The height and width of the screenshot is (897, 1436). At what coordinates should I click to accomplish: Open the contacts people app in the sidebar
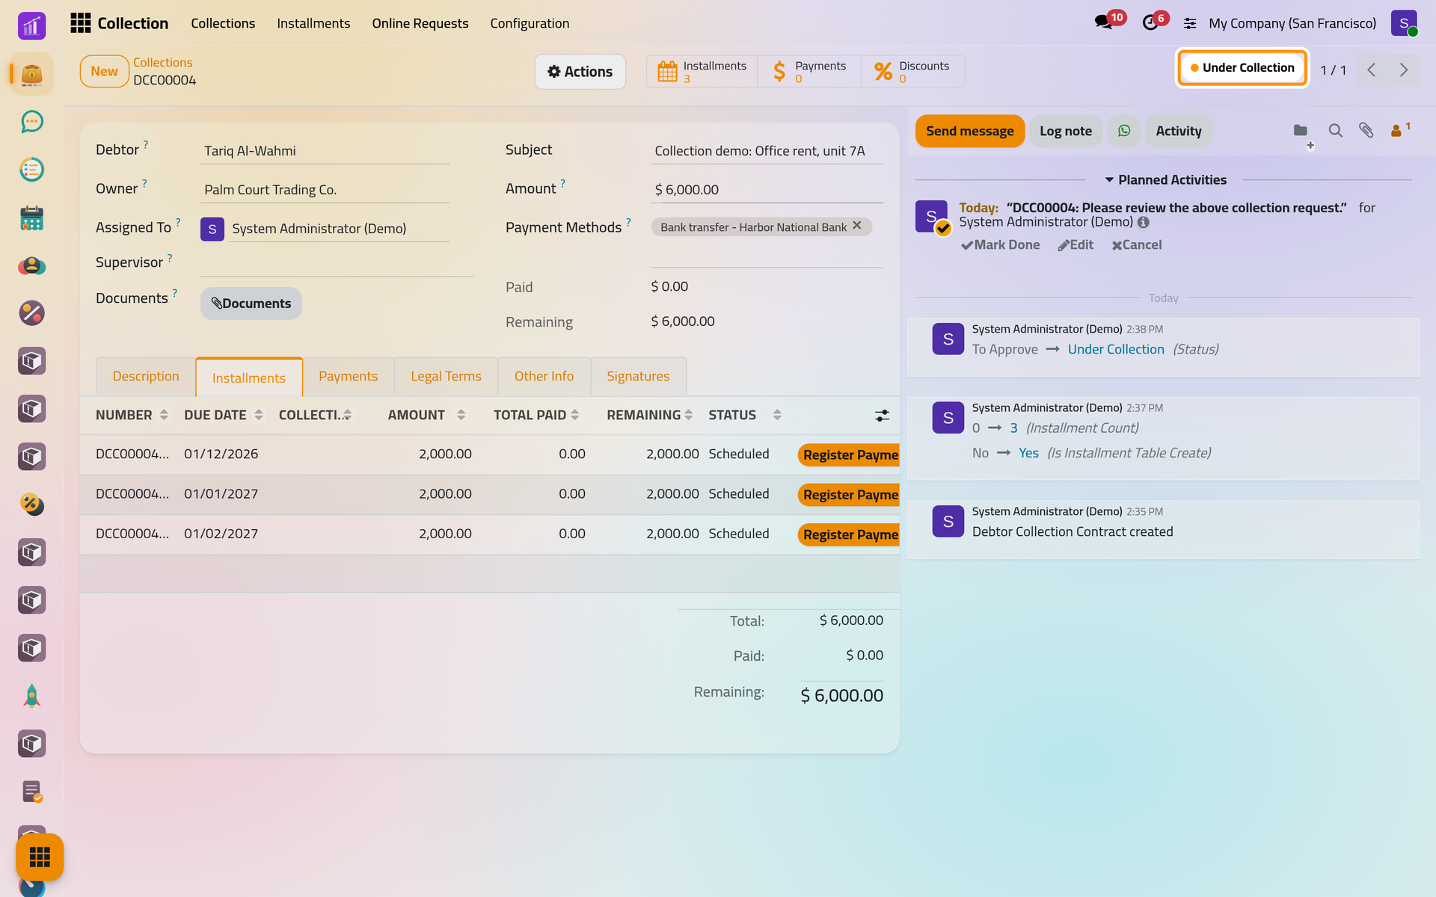pos(31,265)
